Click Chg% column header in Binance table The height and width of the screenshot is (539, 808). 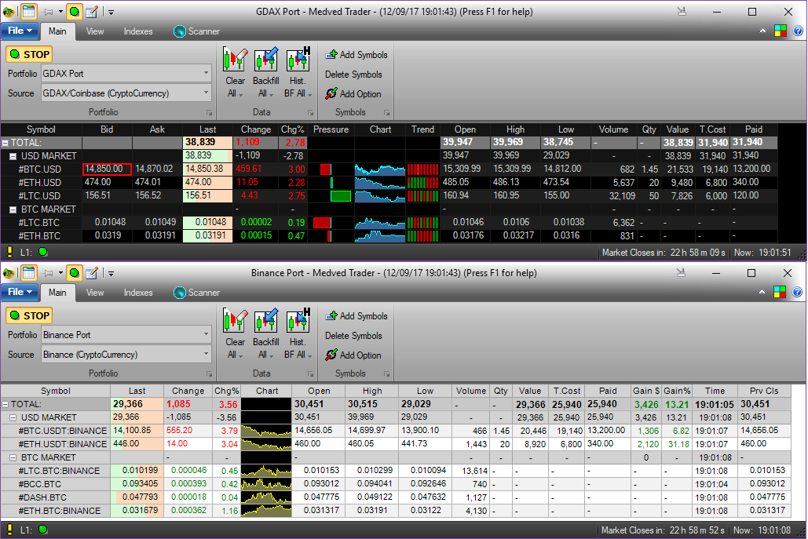[x=227, y=391]
